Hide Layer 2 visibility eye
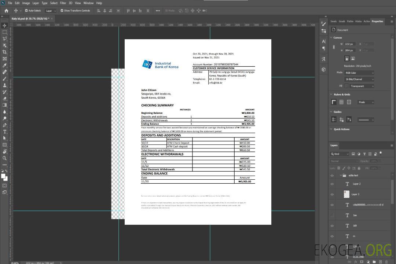This screenshot has height=264, width=396. pyautogui.click(x=332, y=184)
